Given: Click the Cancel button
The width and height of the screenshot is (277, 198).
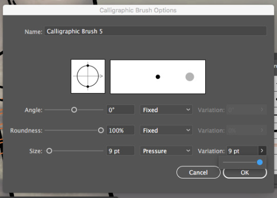Looking at the screenshot, I should click(x=198, y=172).
